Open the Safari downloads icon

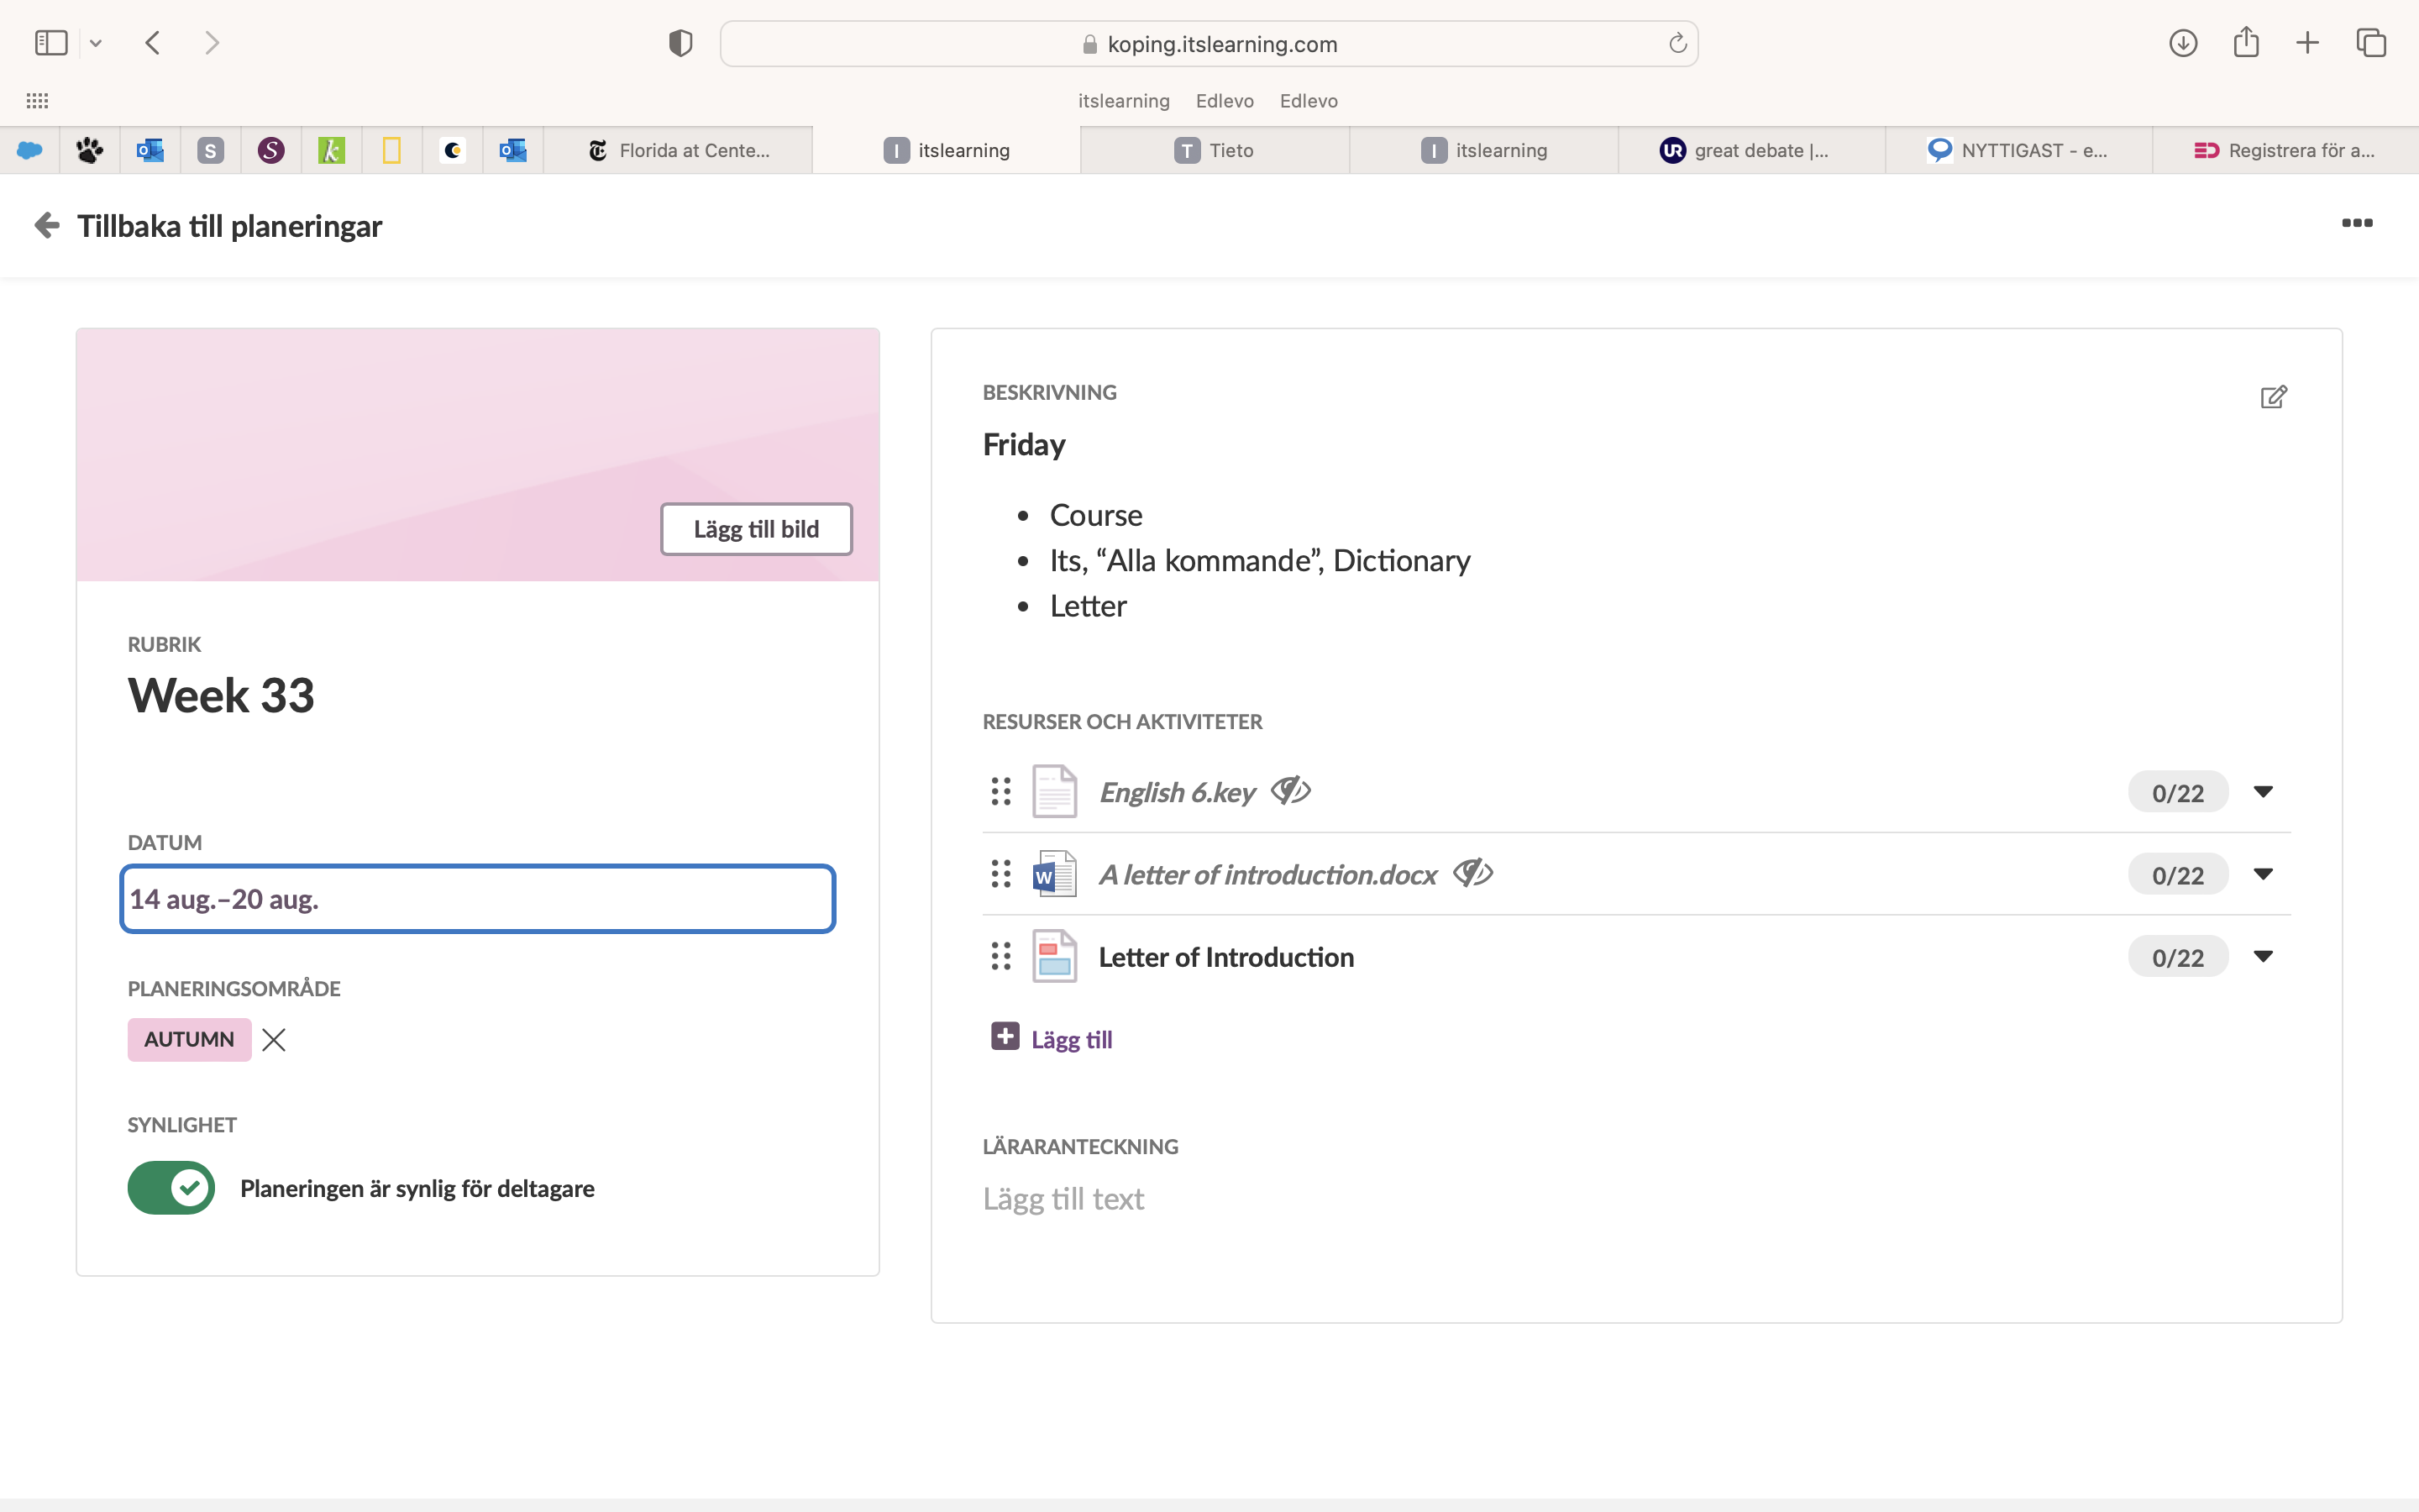[x=2182, y=43]
